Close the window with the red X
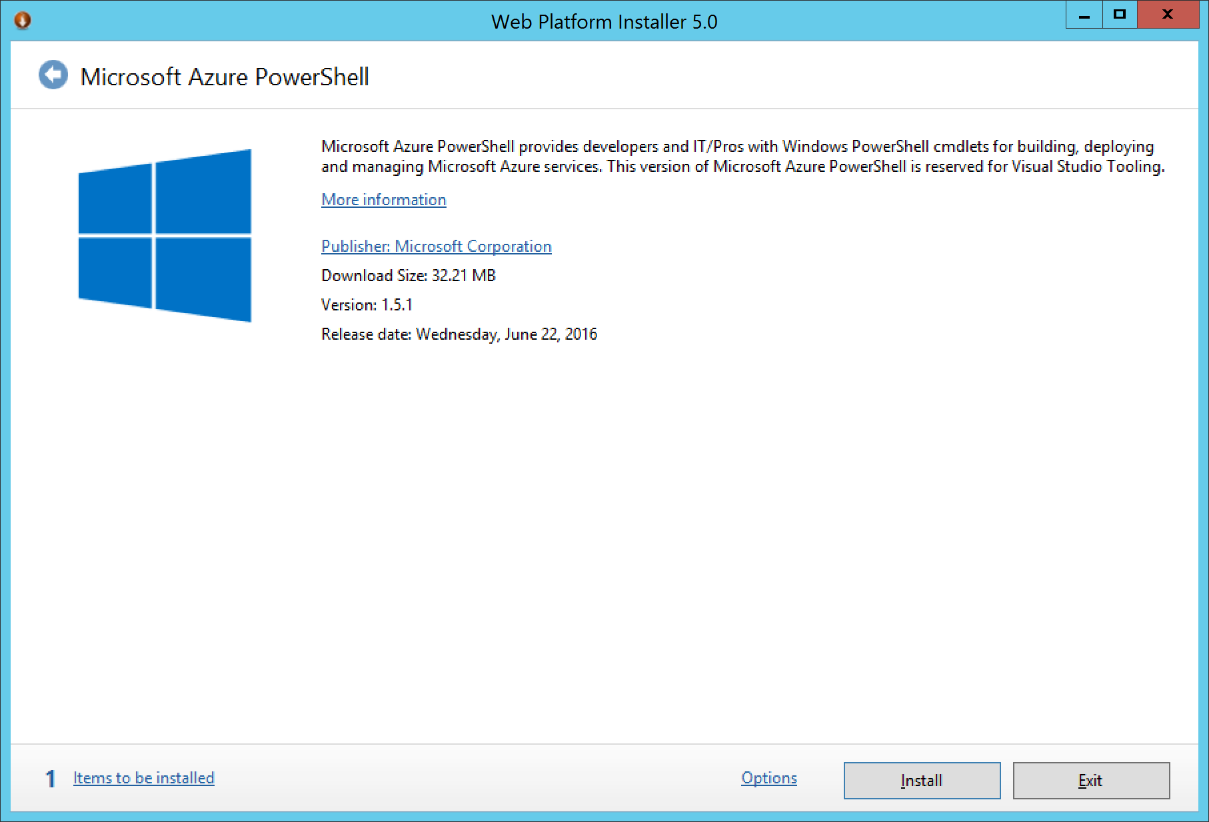1209x822 pixels. click(1168, 15)
